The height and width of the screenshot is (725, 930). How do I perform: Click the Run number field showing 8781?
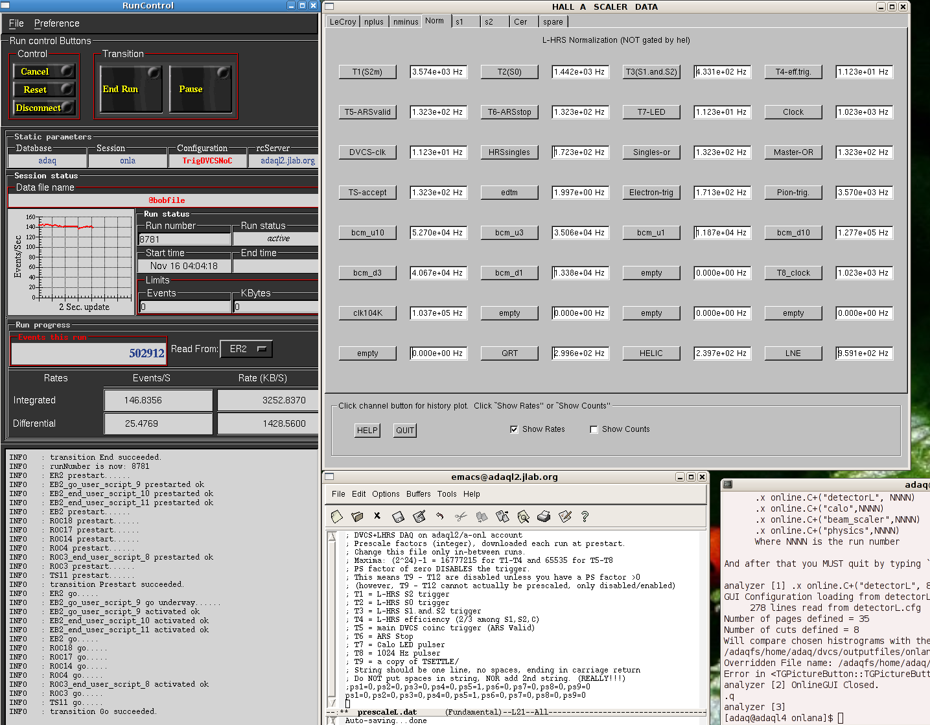click(185, 239)
